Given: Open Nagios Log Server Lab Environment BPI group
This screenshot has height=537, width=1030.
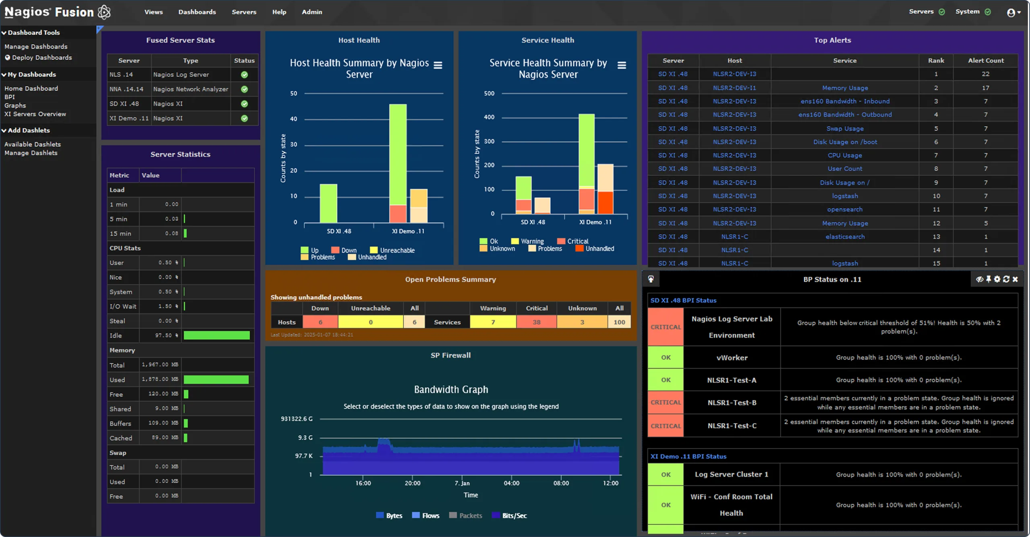Looking at the screenshot, I should [731, 327].
